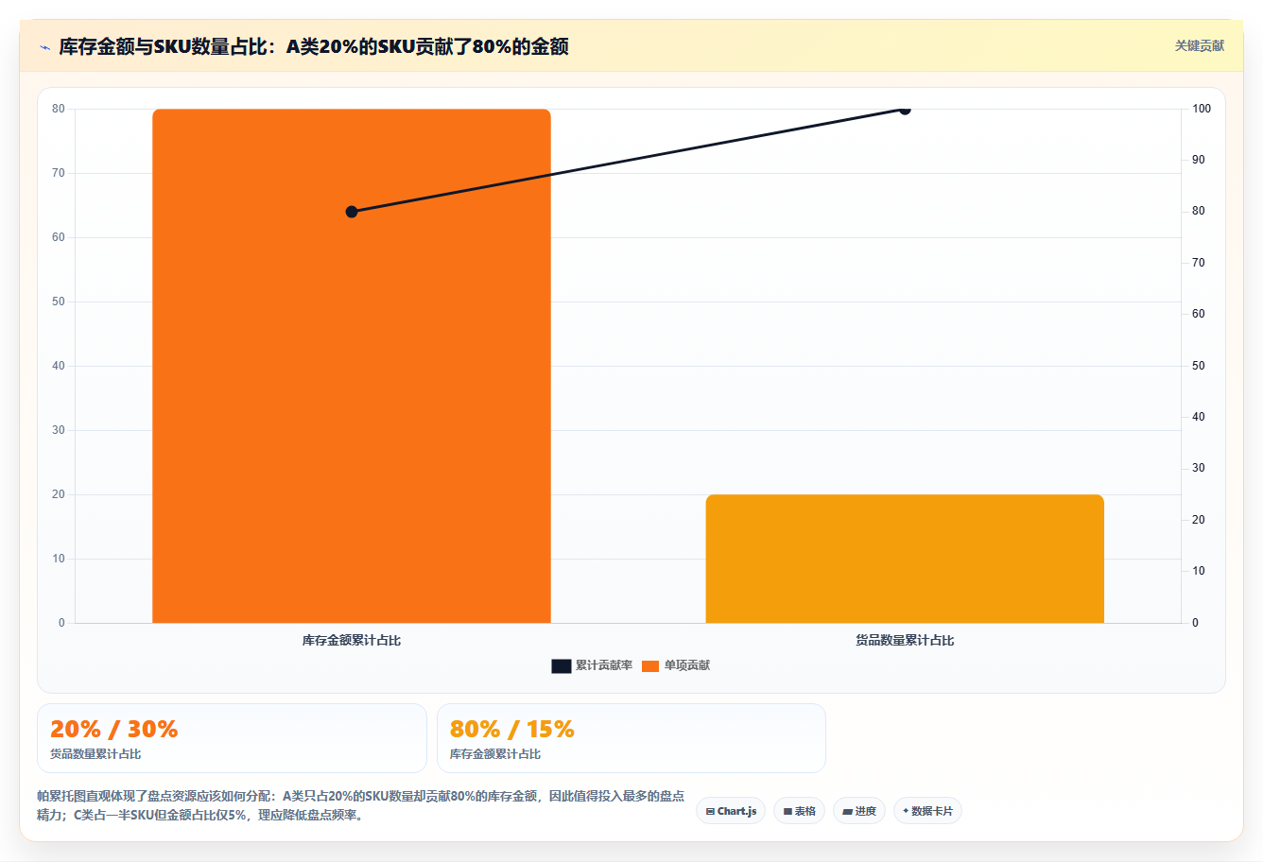Click the left axis value 80
Screen dimensions: 1263x862
pos(59,109)
